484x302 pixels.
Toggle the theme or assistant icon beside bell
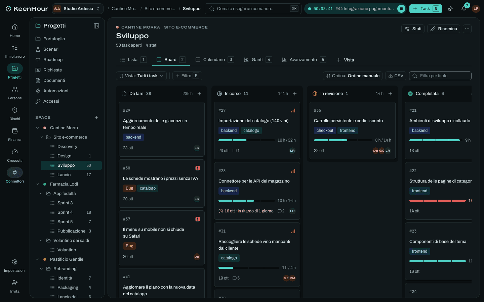pos(450,9)
